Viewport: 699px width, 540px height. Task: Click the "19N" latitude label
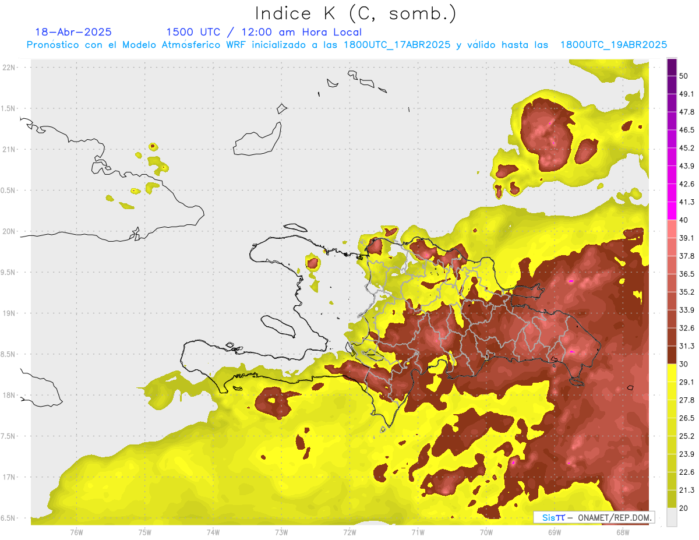coord(10,313)
